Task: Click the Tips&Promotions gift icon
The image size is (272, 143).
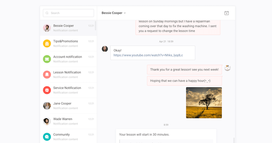Action: coord(47,43)
